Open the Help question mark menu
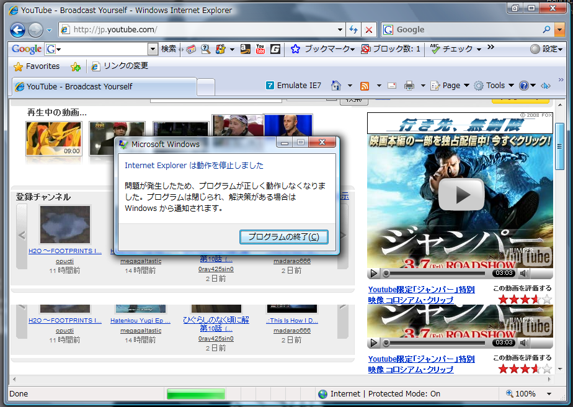Screen dimensions: 573x407 click(527, 86)
